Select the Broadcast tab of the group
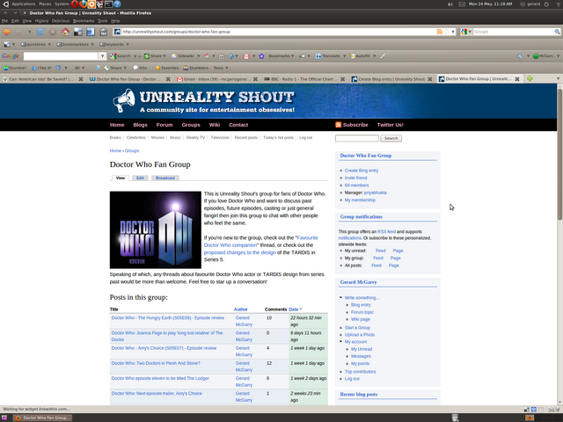Viewport: 563px width, 422px height. pyautogui.click(x=165, y=178)
